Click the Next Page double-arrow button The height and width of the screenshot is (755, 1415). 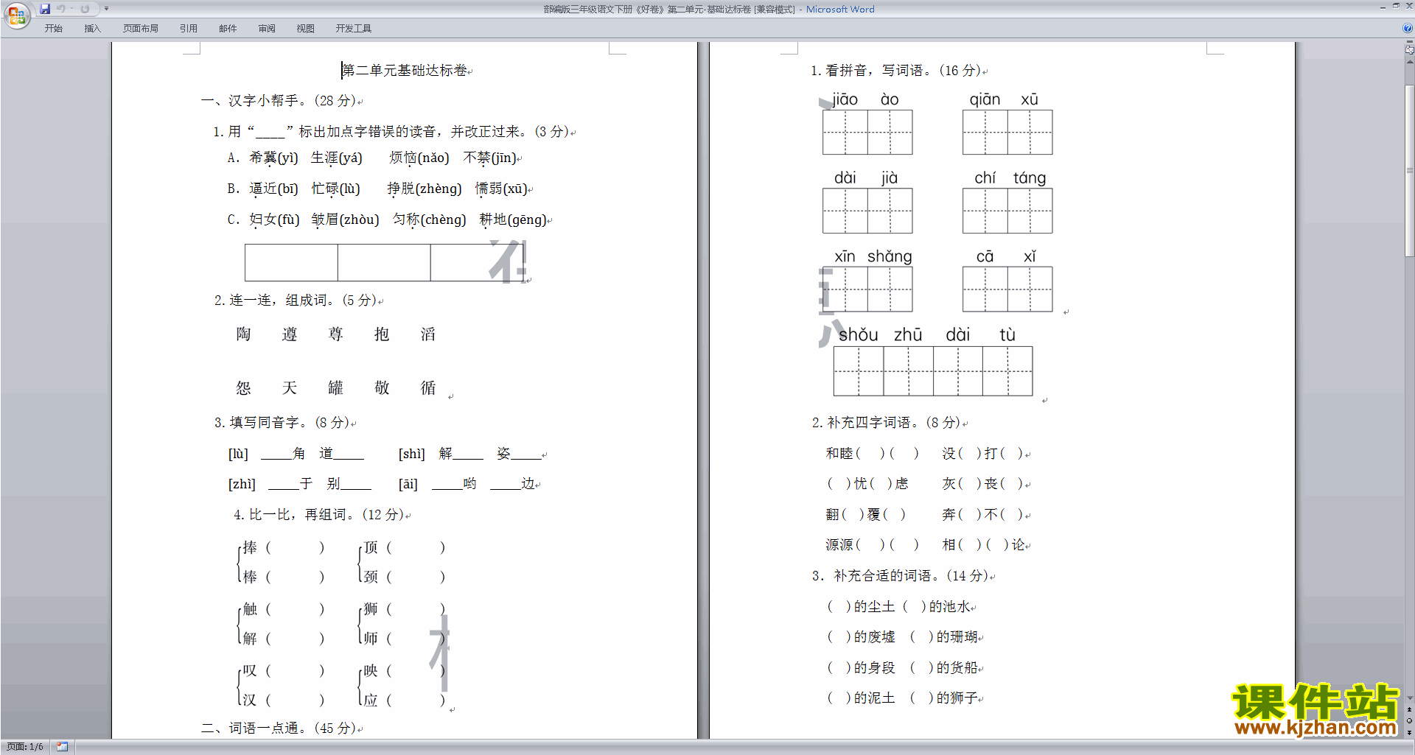1409,732
